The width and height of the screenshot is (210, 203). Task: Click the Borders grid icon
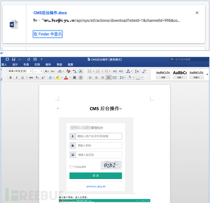(138, 77)
